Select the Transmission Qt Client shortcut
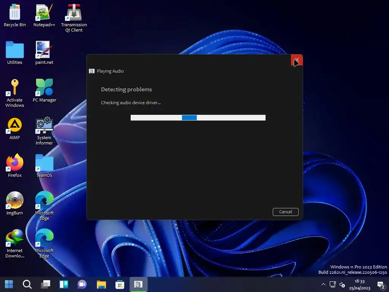 pyautogui.click(x=74, y=18)
